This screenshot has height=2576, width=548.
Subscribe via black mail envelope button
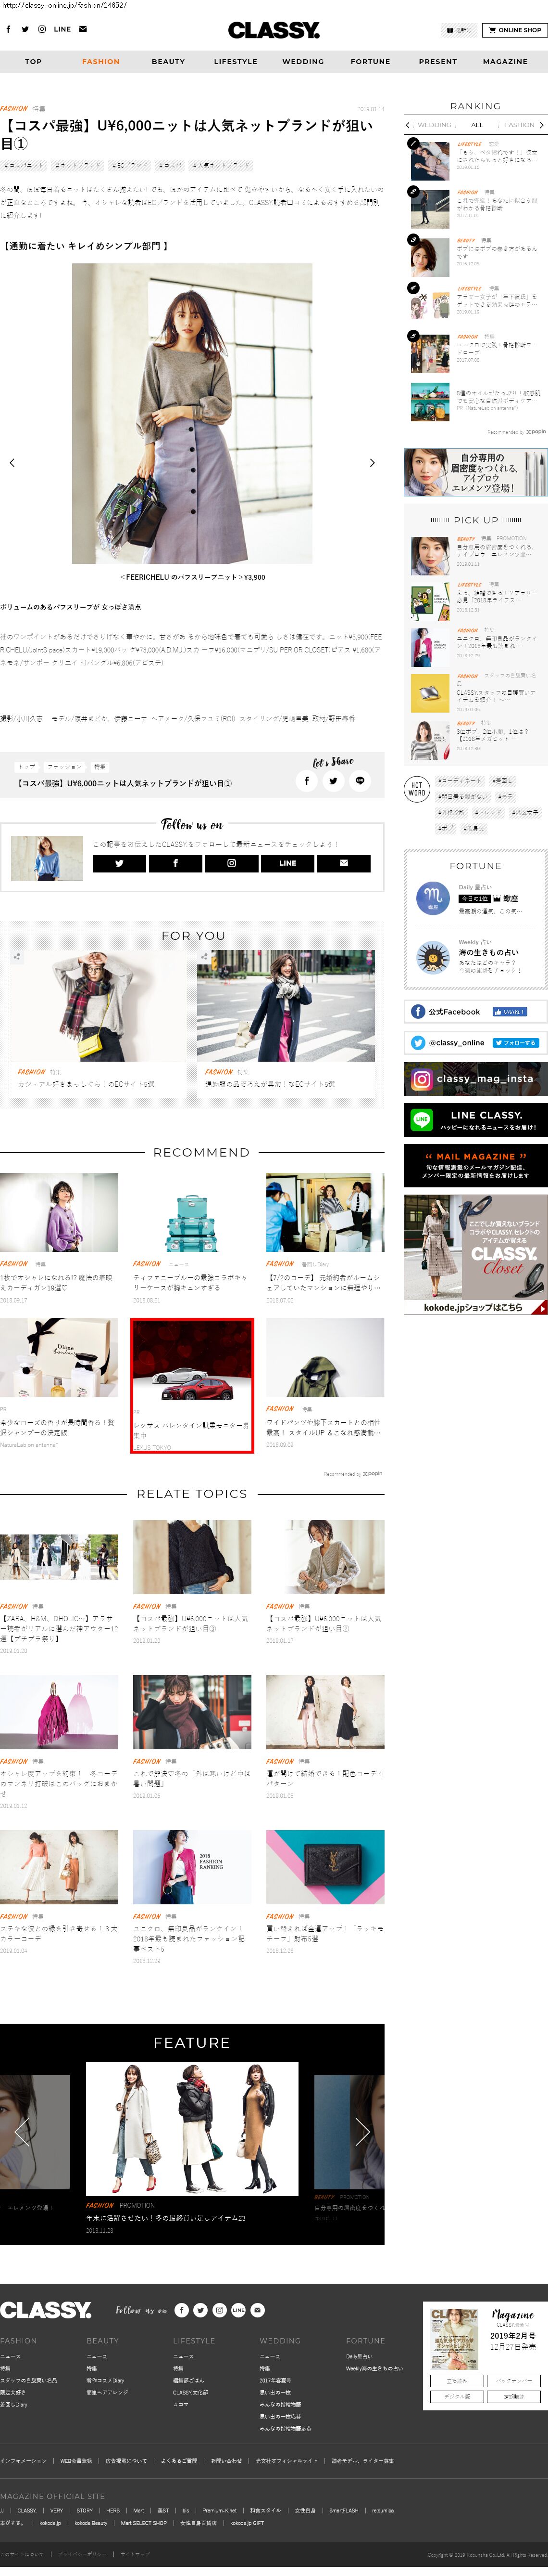coord(344,864)
